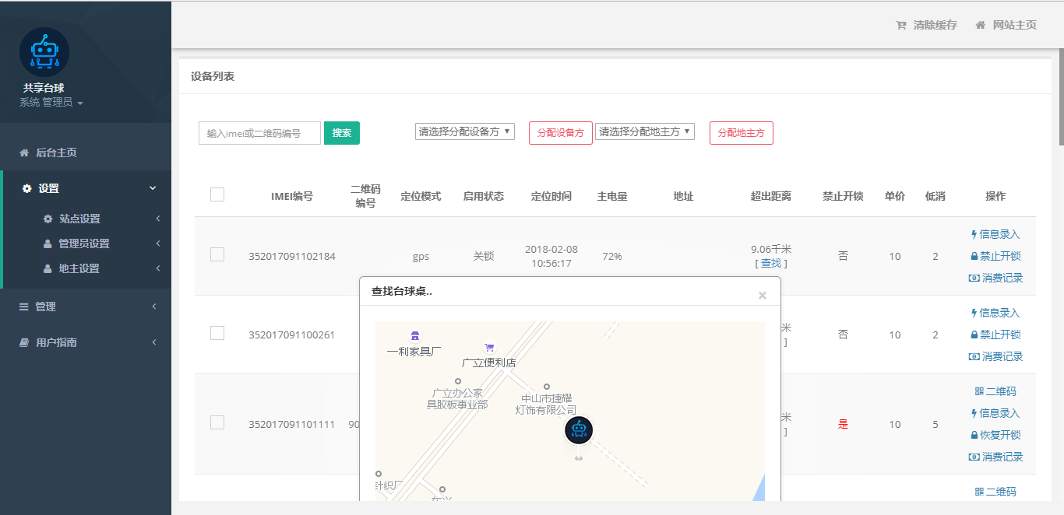The image size is (1064, 515).
Task: Click money icon of 消费记录 in 352017091102184 row
Action: pyautogui.click(x=974, y=278)
